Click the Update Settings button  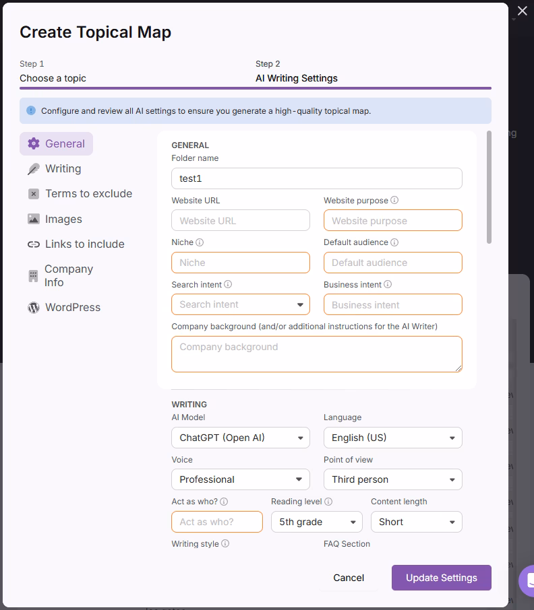pos(442,578)
